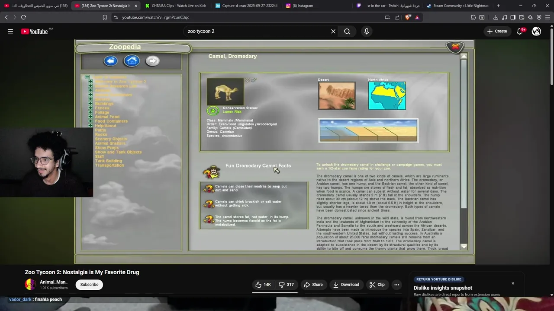Screen dimensions: 554x311
Task: Open the YouTube account avatar menu
Action: 536,31
